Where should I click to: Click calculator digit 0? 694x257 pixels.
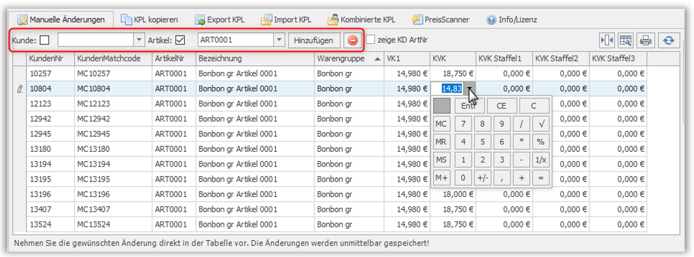coord(463,178)
